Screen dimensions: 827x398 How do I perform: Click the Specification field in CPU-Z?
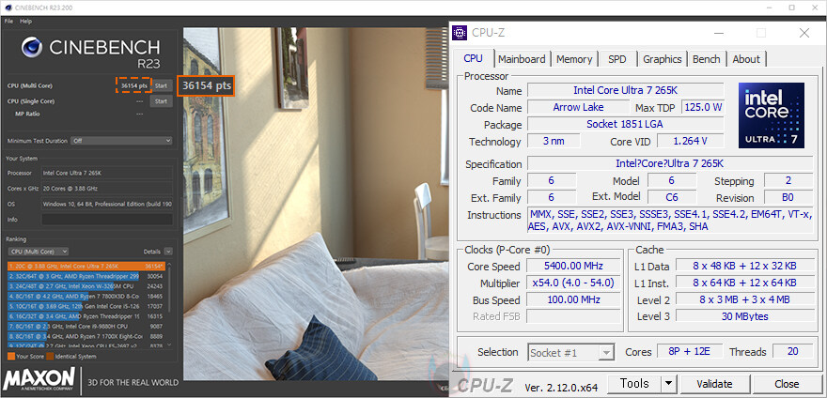[x=670, y=163]
